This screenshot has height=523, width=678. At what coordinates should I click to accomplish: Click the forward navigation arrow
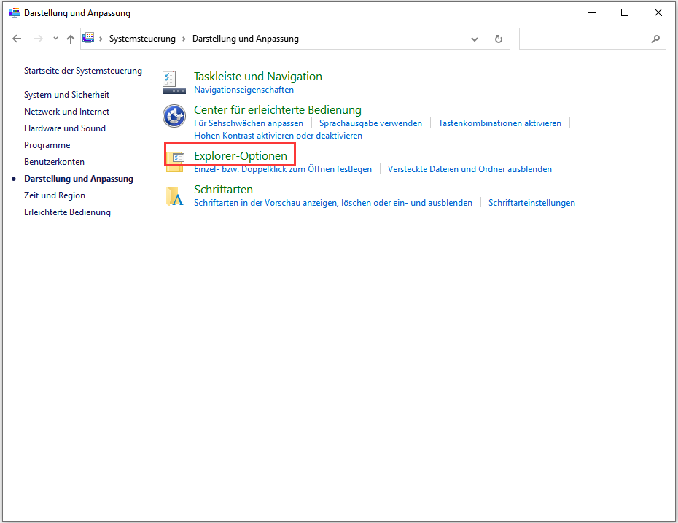pyautogui.click(x=39, y=39)
